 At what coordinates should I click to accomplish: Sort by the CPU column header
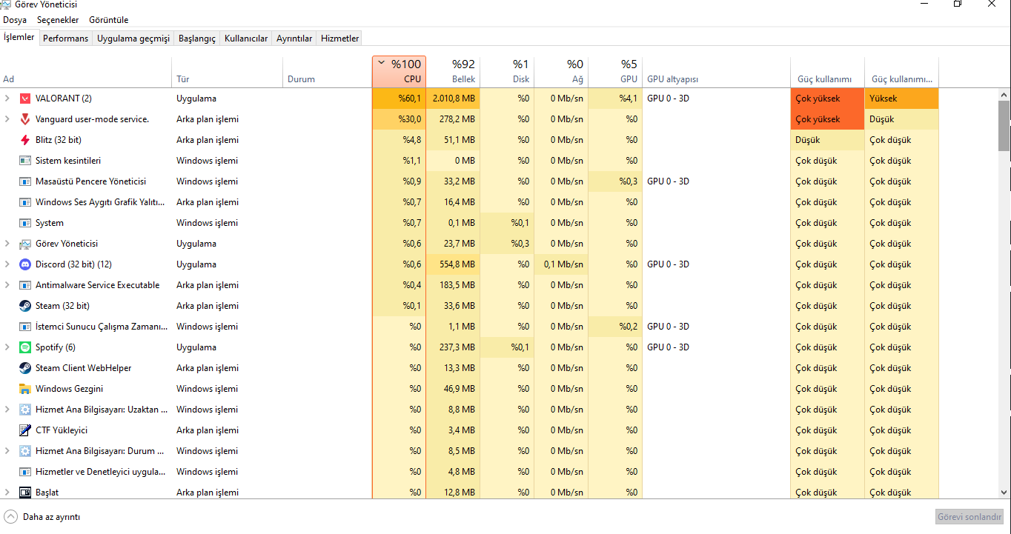point(399,73)
